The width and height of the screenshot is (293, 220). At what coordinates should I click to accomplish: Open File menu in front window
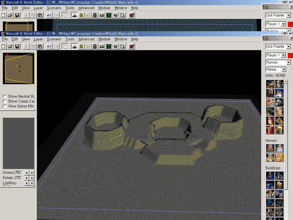pyautogui.click(x=5, y=39)
